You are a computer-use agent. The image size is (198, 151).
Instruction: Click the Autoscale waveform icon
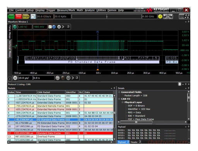(x=33, y=17)
